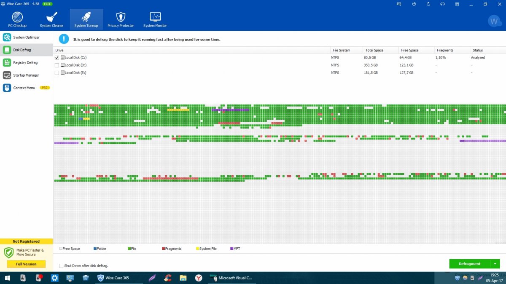Select the Privacy Protector shield icon
This screenshot has width=506, height=284.
click(x=121, y=19)
